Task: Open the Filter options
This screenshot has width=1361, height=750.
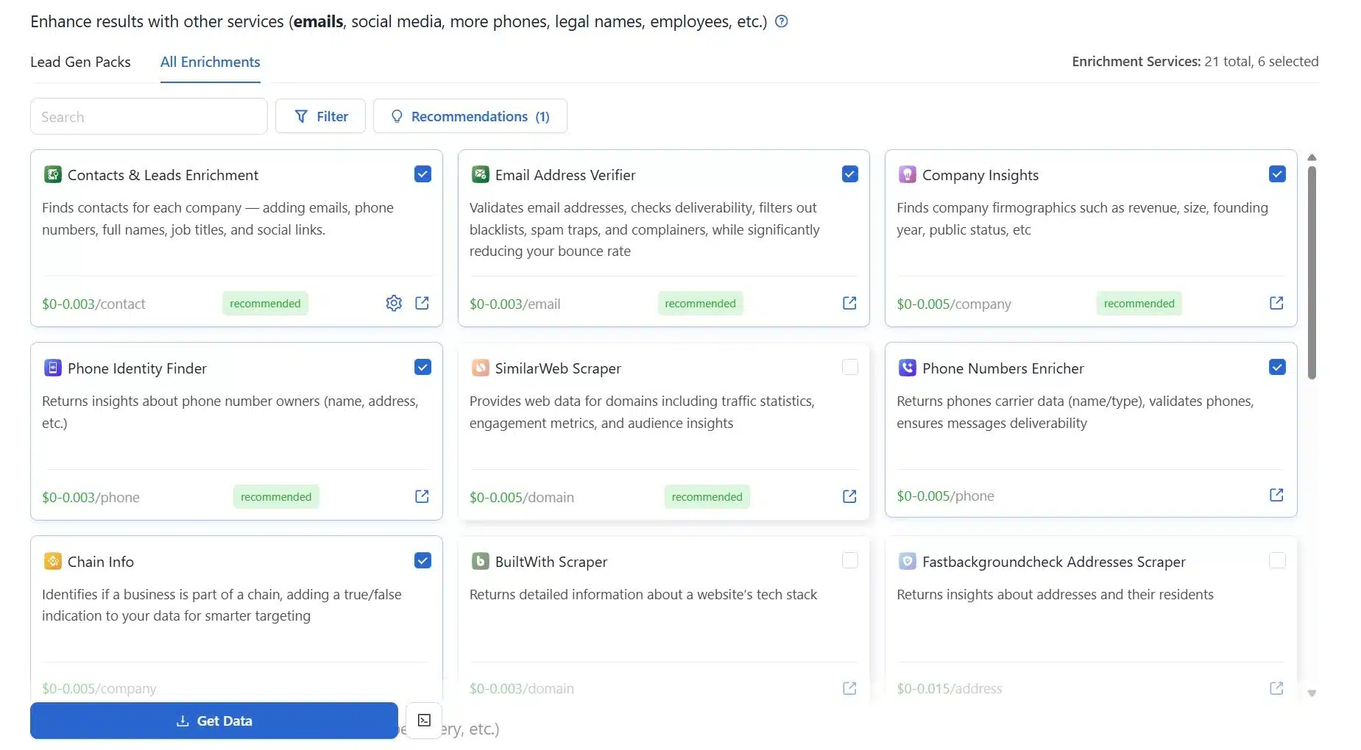Action: [320, 116]
